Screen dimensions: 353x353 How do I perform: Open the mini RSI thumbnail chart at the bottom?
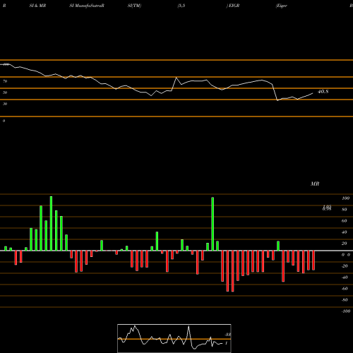point(174,338)
